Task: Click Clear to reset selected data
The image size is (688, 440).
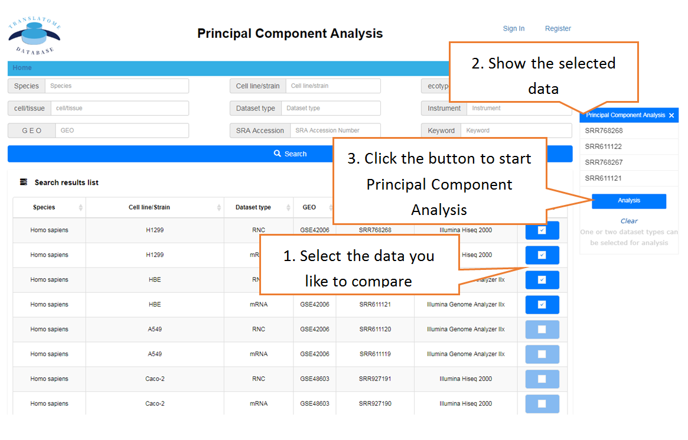Action: pyautogui.click(x=629, y=221)
